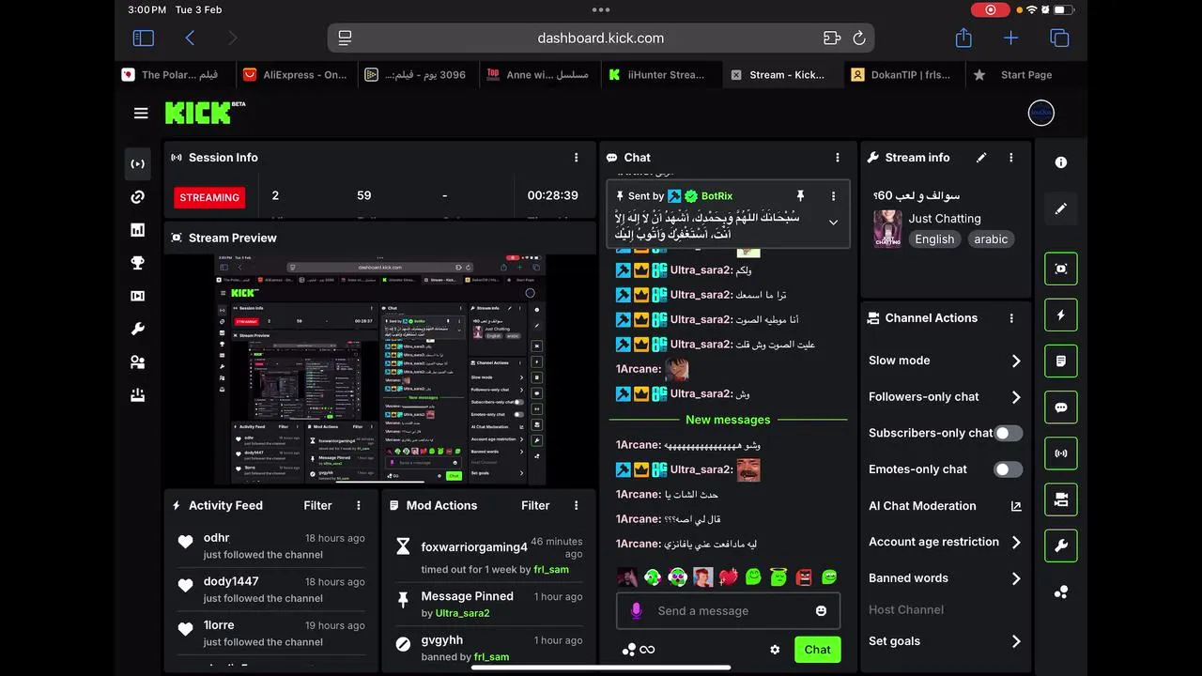Toggle the camera widget icon in the right sidebar
Image resolution: width=1202 pixels, height=676 pixels.
click(x=1061, y=499)
